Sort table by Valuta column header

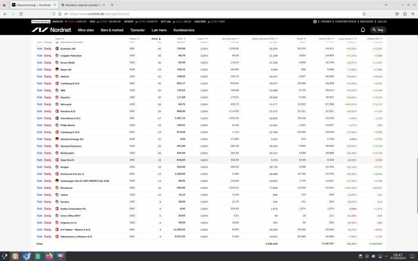[133, 39]
